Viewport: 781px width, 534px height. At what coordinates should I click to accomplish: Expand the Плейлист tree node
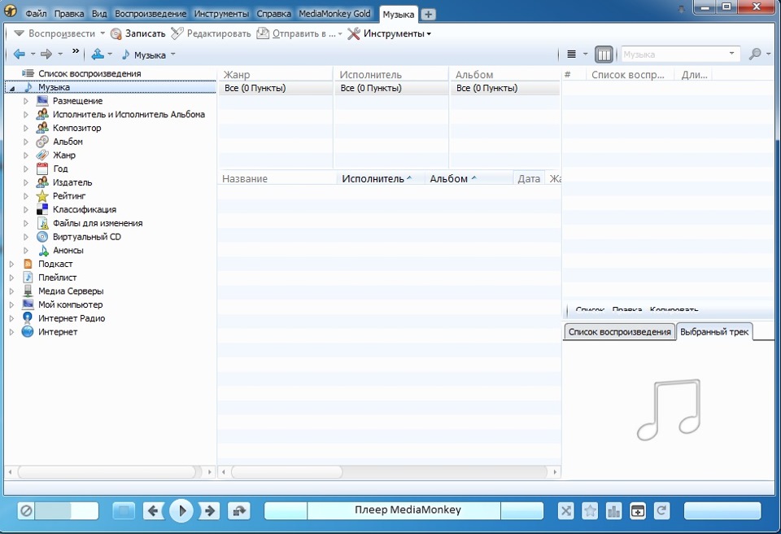[11, 278]
